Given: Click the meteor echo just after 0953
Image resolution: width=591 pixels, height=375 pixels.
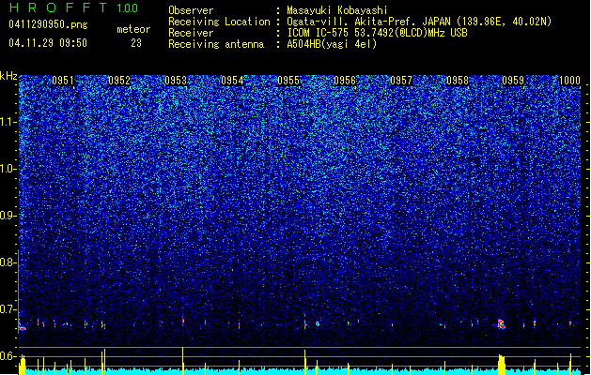Looking at the screenshot, I should 183,321.
